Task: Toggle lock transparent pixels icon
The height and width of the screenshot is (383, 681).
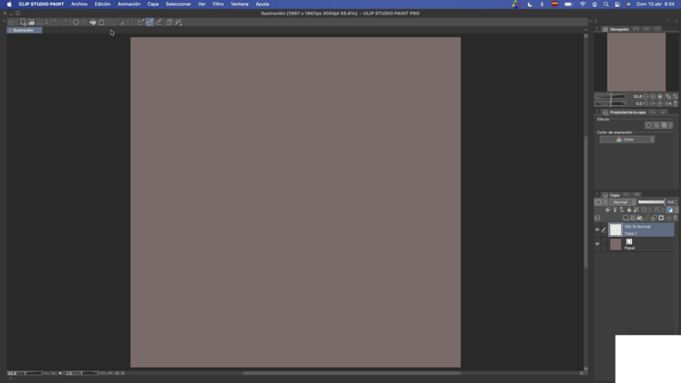Action: coord(636,210)
